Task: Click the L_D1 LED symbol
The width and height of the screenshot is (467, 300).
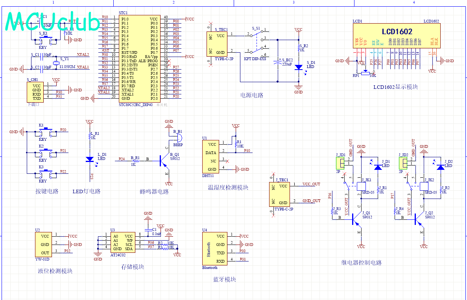Action: pos(90,159)
